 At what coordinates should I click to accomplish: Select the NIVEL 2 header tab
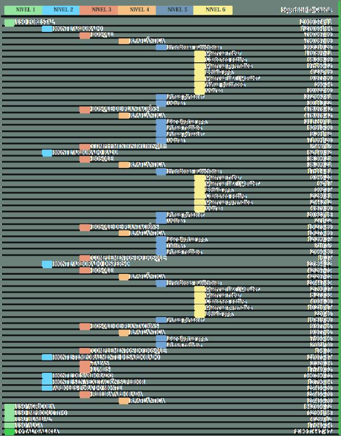(x=61, y=10)
